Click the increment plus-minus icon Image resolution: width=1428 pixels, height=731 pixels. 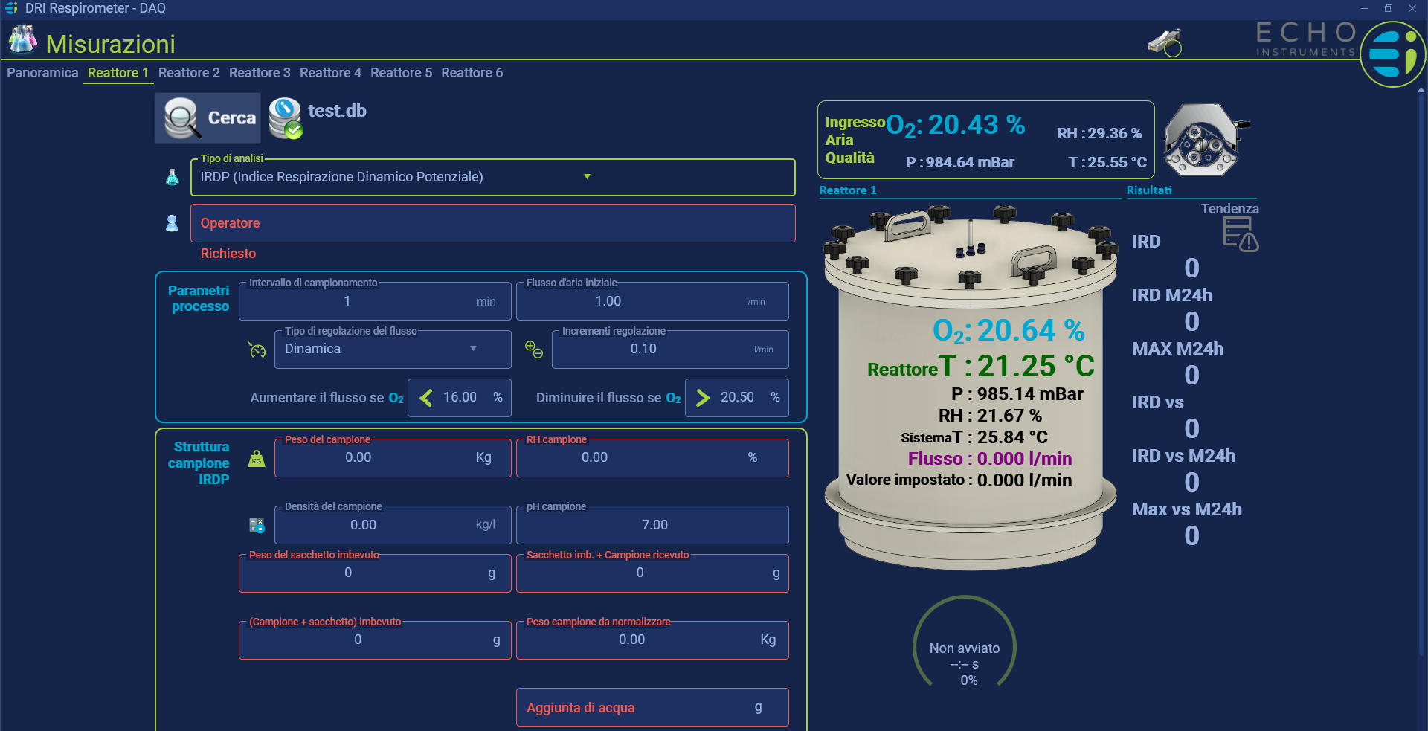tap(534, 350)
